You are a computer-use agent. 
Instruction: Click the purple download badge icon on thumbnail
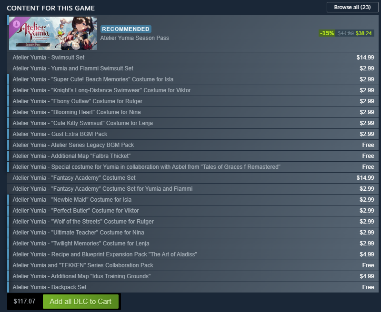pos(16,24)
